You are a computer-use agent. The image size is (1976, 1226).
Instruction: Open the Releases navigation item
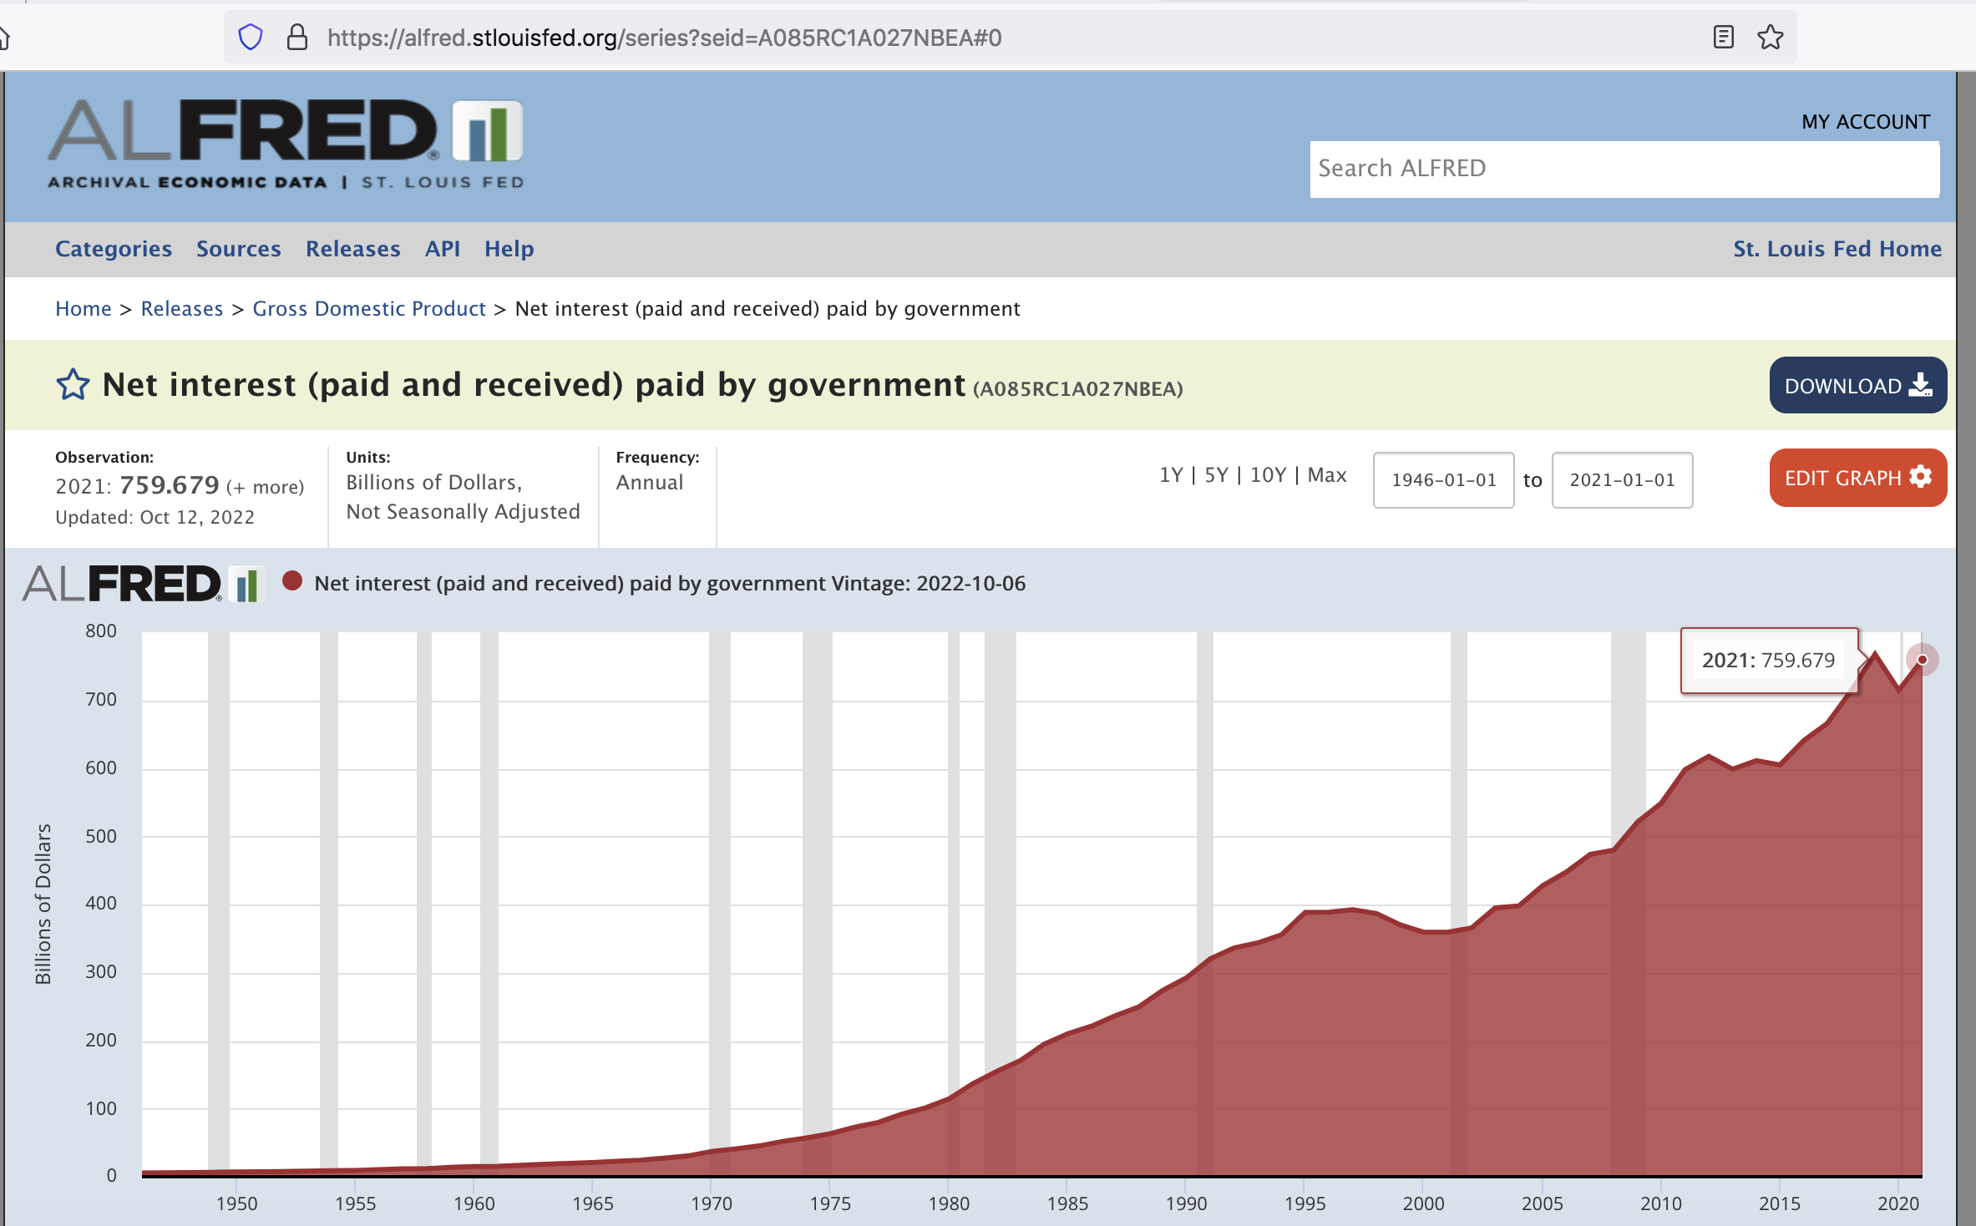coord(352,249)
